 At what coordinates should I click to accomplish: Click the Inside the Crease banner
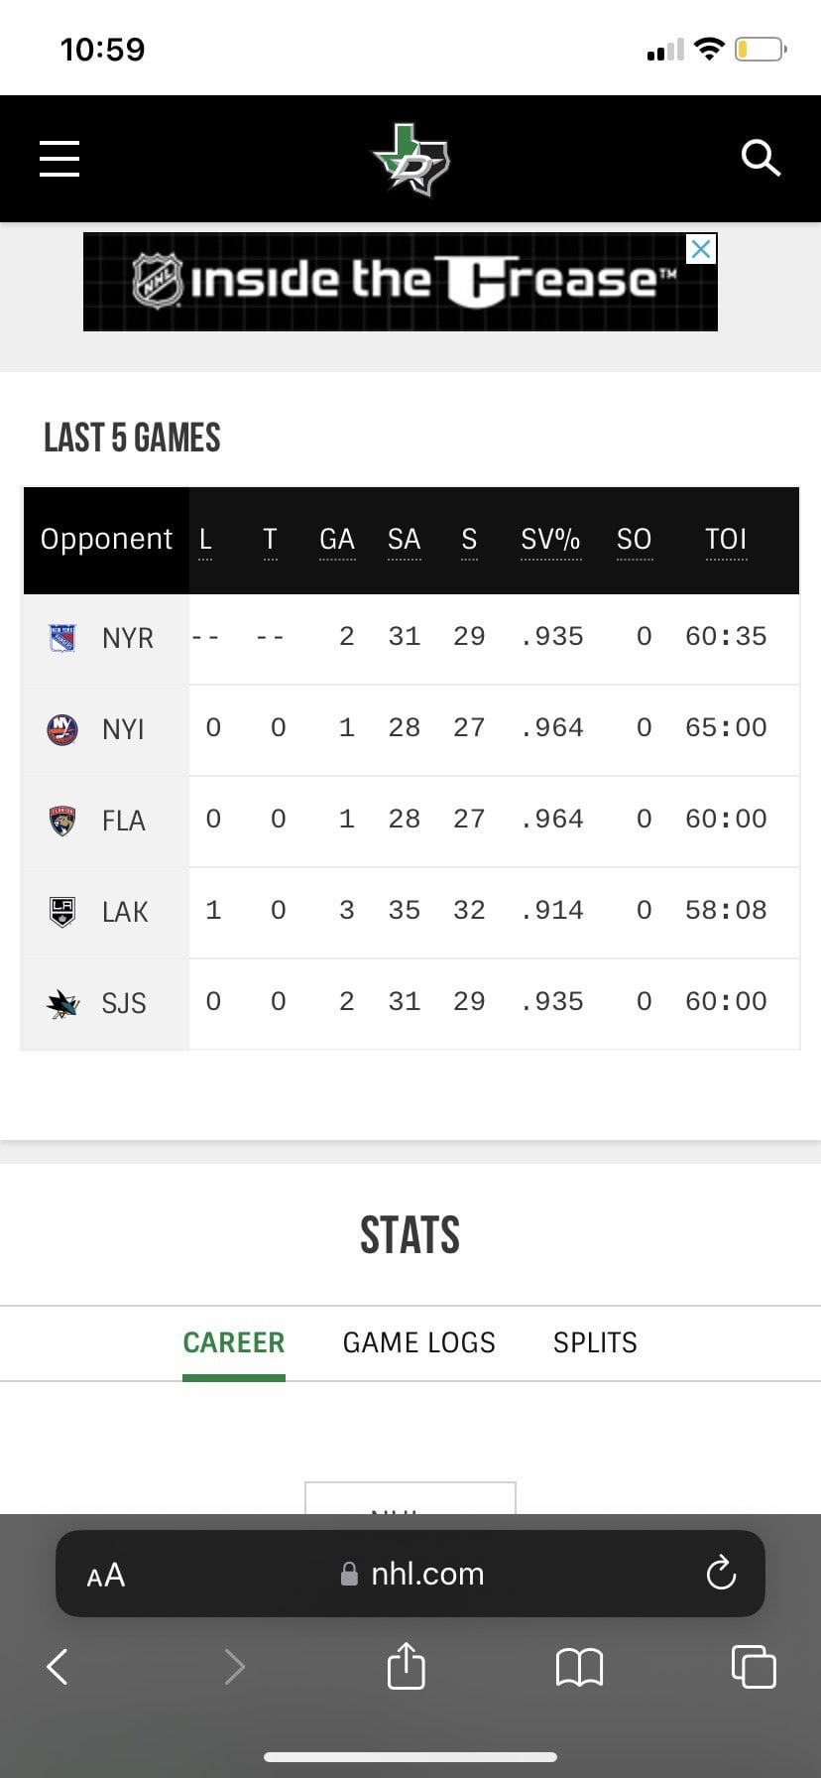pos(397,283)
